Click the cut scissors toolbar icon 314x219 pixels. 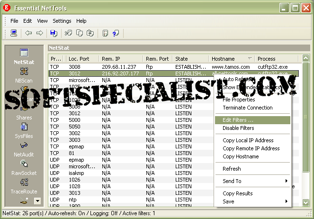68,33
